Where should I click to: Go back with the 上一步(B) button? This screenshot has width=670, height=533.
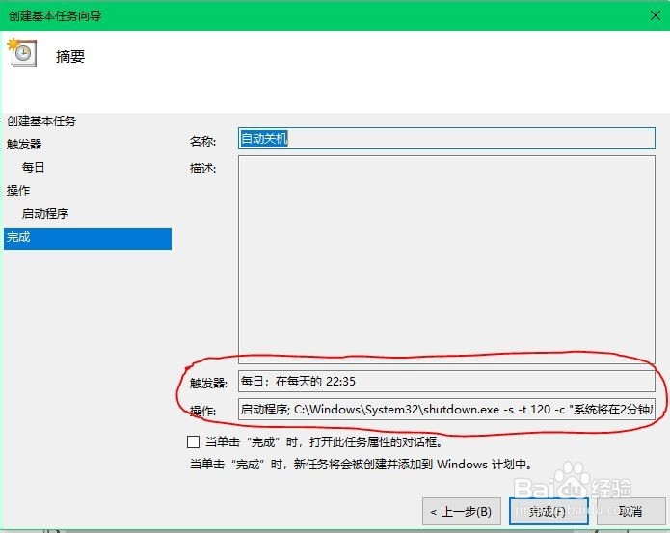pos(461,511)
